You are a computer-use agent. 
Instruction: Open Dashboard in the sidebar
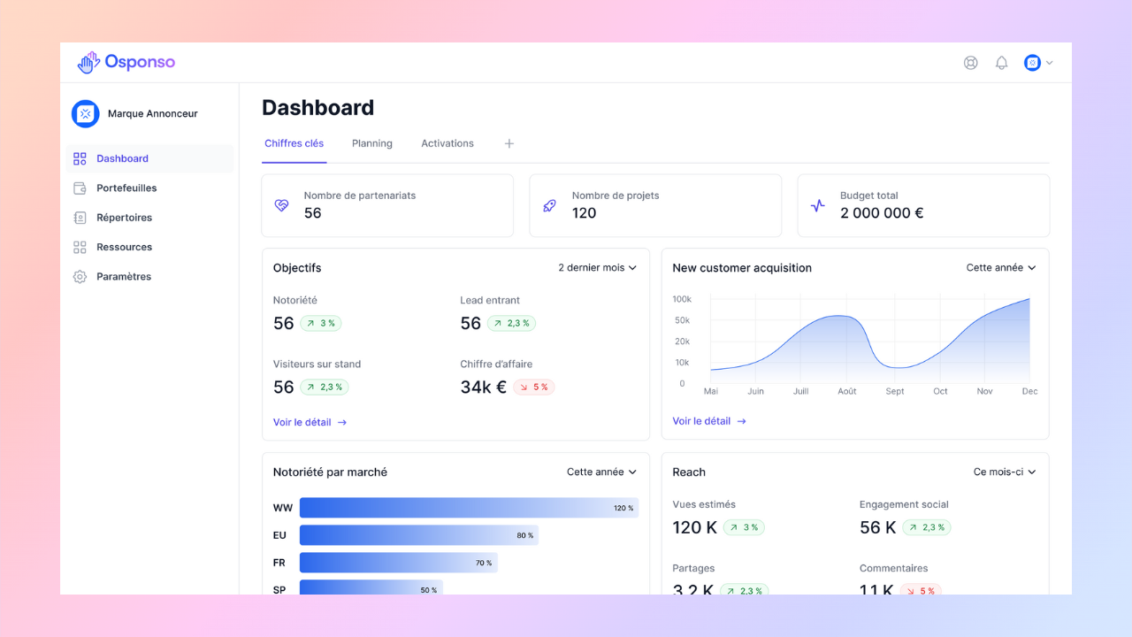(x=149, y=158)
